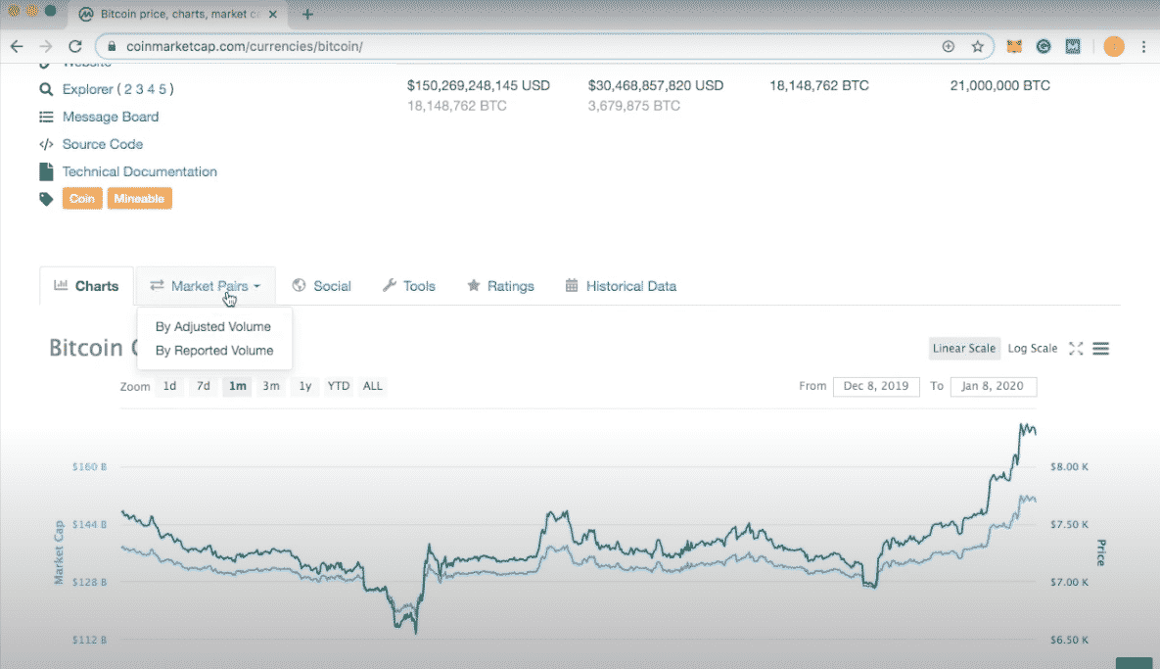The image size is (1160, 669).
Task: Click the Message Board list icon
Action: (46, 117)
